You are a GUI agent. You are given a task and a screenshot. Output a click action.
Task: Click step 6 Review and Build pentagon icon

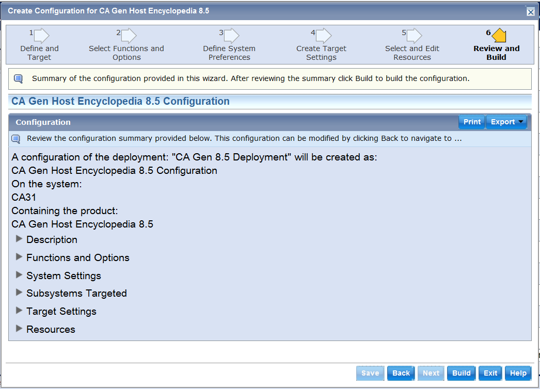pos(499,36)
